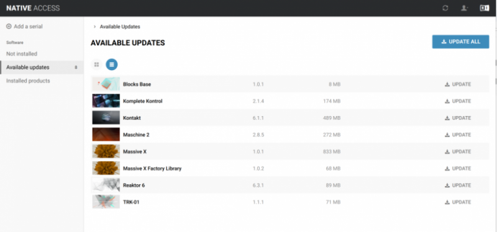Update Massive X
497x232 pixels.
(458, 151)
